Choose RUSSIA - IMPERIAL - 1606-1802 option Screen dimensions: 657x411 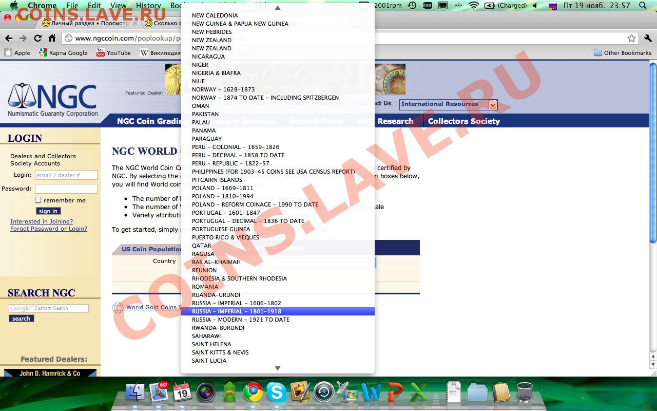click(x=278, y=303)
